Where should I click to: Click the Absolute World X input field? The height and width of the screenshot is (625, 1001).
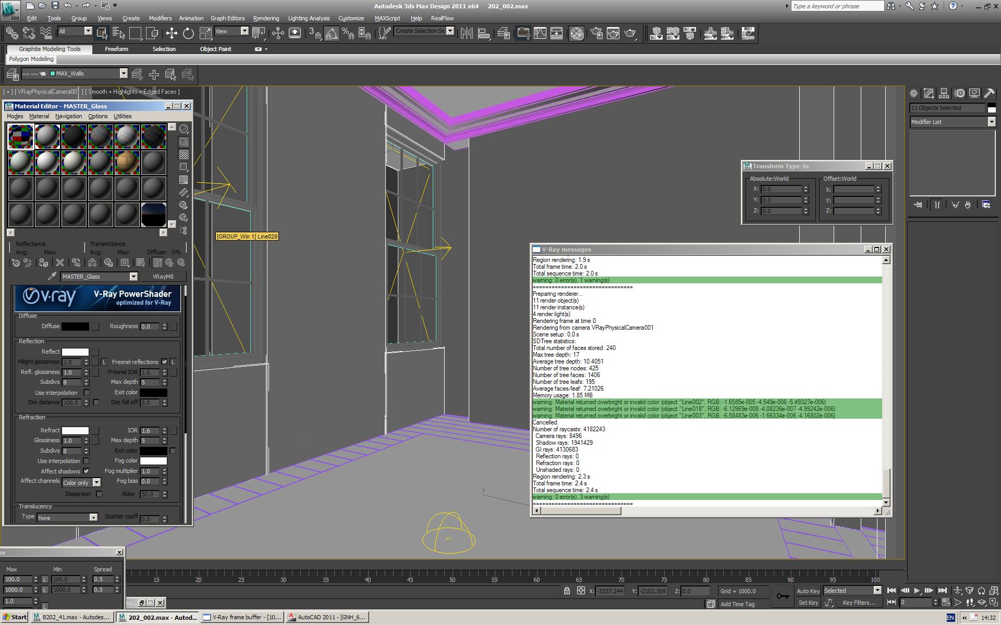click(780, 189)
